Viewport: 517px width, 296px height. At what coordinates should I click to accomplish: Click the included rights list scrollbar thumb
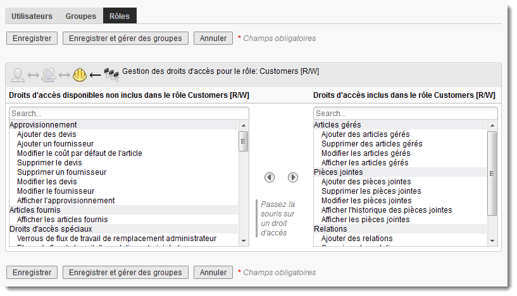click(492, 174)
